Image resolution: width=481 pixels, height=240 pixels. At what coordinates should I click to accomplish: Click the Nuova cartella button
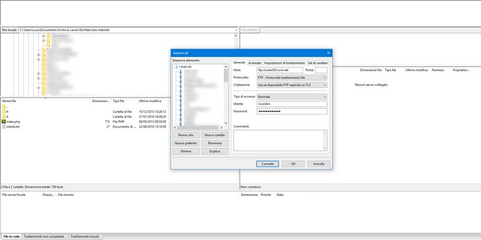(x=215, y=135)
